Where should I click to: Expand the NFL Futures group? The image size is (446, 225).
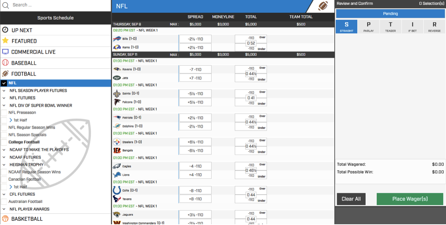point(4,98)
